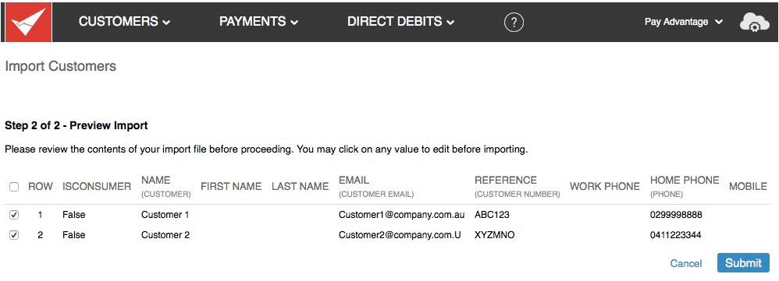Edit the Customer 1 name cell

point(165,215)
